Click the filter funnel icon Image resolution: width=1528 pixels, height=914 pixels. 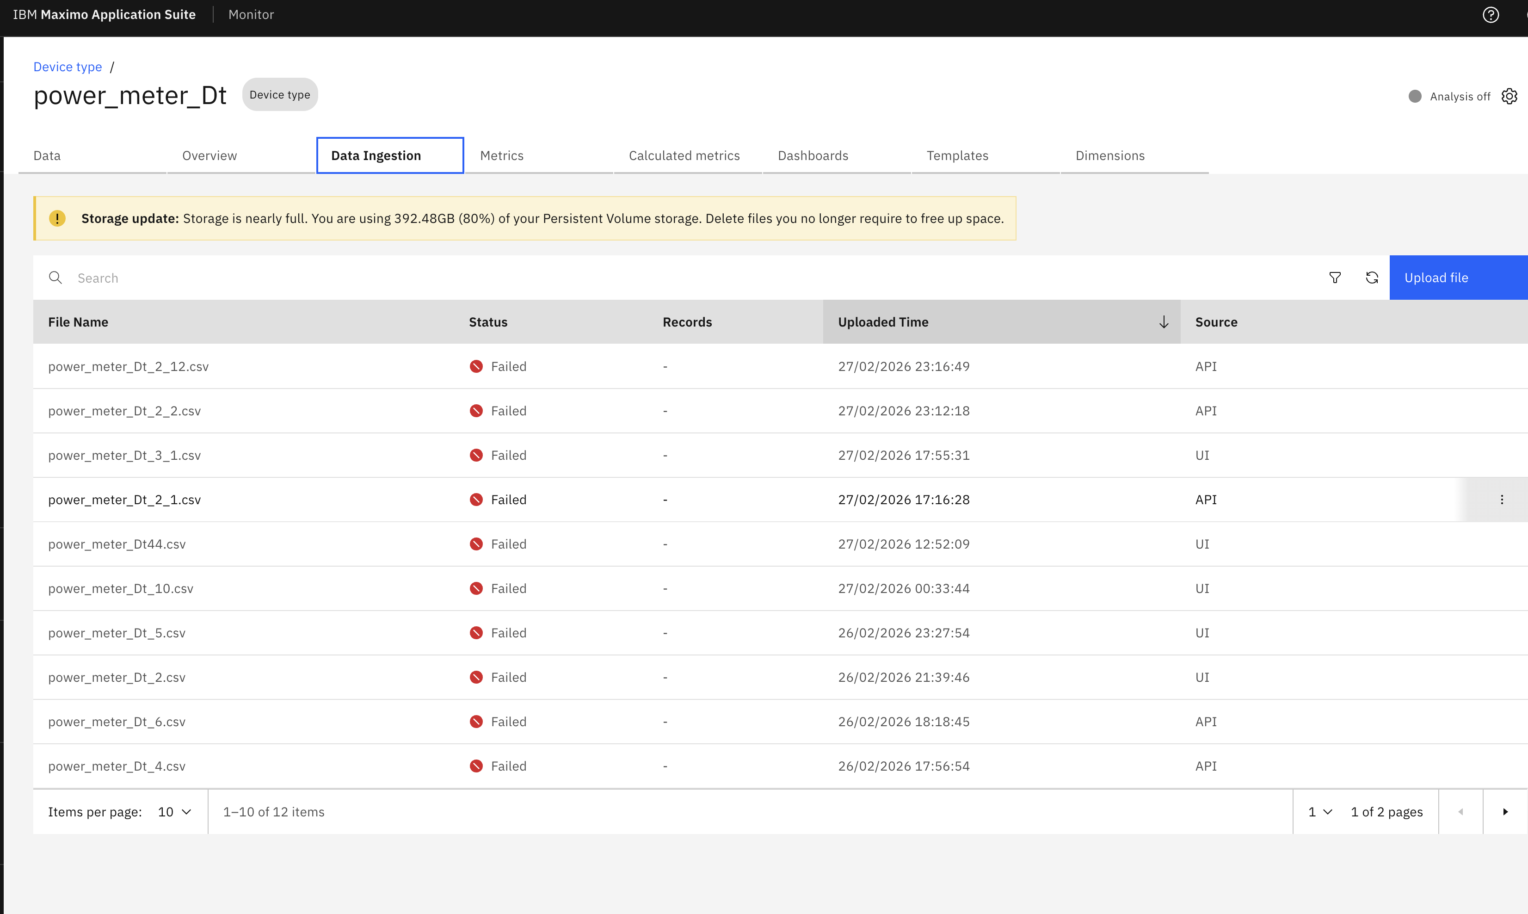click(1335, 278)
